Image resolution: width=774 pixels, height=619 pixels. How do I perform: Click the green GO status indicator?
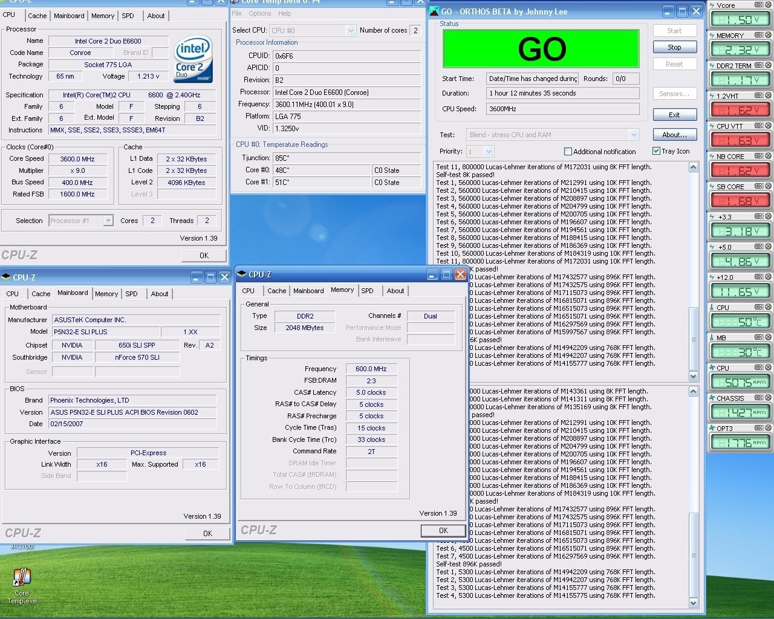click(541, 49)
